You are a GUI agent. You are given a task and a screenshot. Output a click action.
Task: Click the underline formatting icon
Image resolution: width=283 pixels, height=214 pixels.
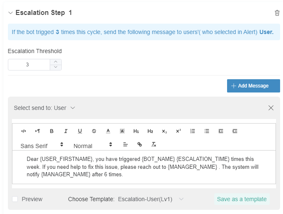coord(80,131)
